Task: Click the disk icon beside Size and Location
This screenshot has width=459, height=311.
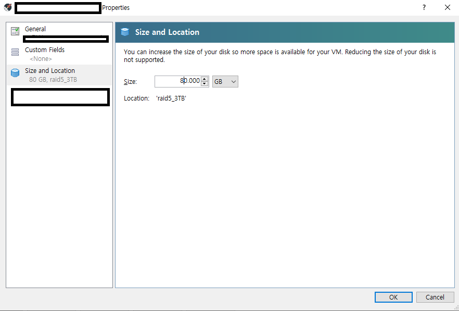Action: tap(15, 73)
